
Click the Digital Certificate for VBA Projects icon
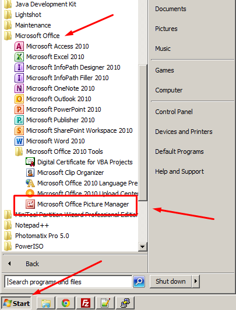(x=30, y=162)
